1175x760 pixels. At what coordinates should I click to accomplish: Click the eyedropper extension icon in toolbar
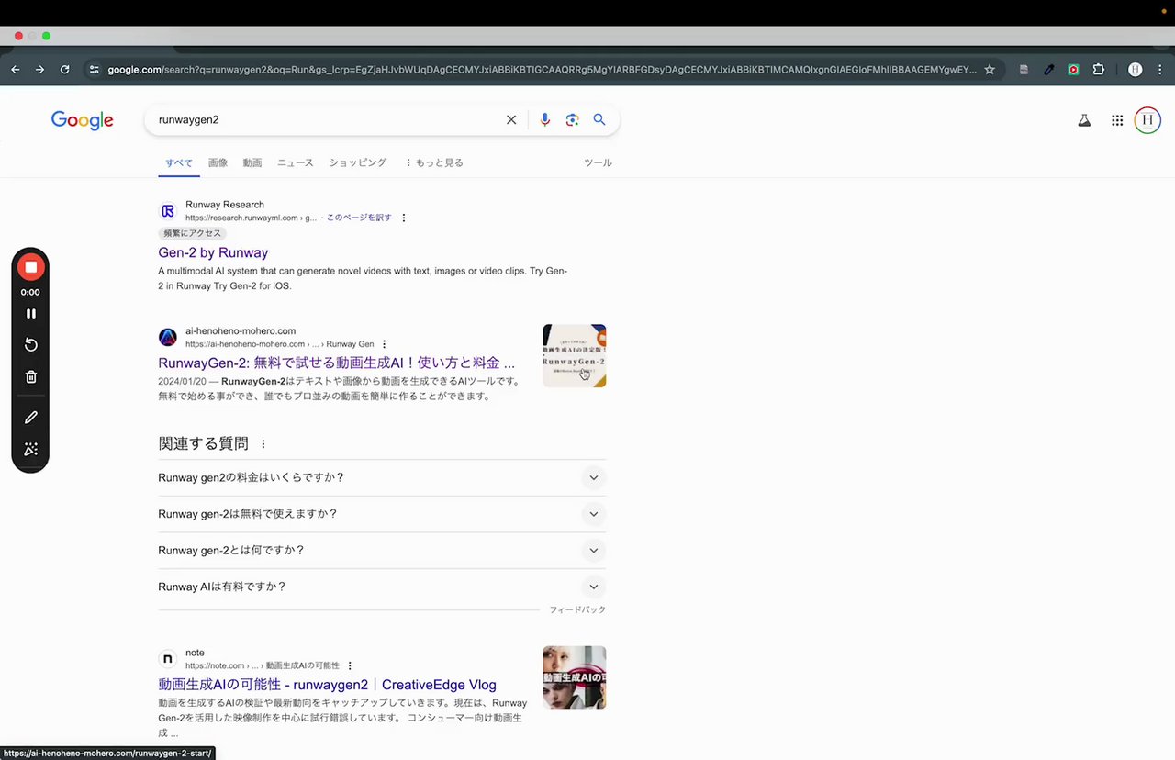pyautogui.click(x=1049, y=69)
